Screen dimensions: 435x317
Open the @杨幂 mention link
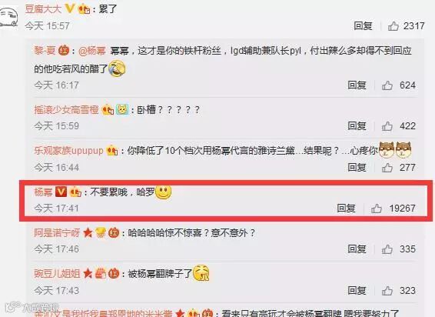point(92,51)
